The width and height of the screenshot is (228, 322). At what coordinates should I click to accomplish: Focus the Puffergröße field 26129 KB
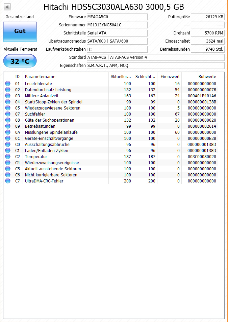(208, 17)
